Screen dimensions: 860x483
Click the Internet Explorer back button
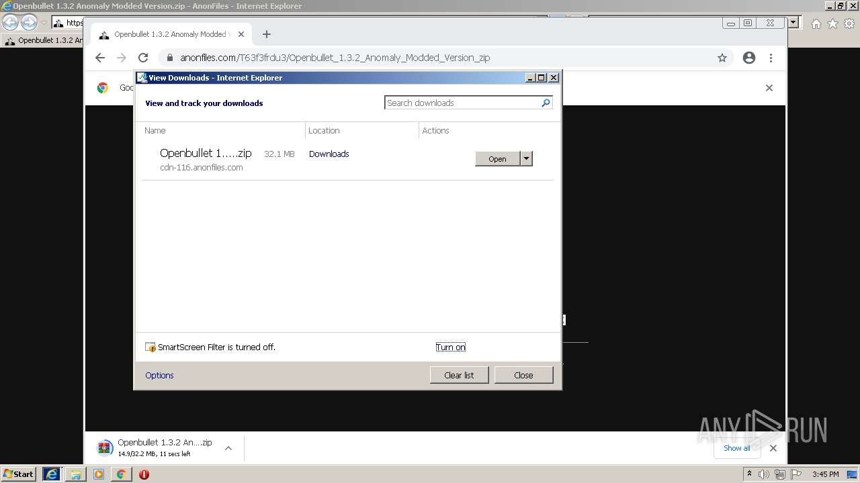coord(11,23)
